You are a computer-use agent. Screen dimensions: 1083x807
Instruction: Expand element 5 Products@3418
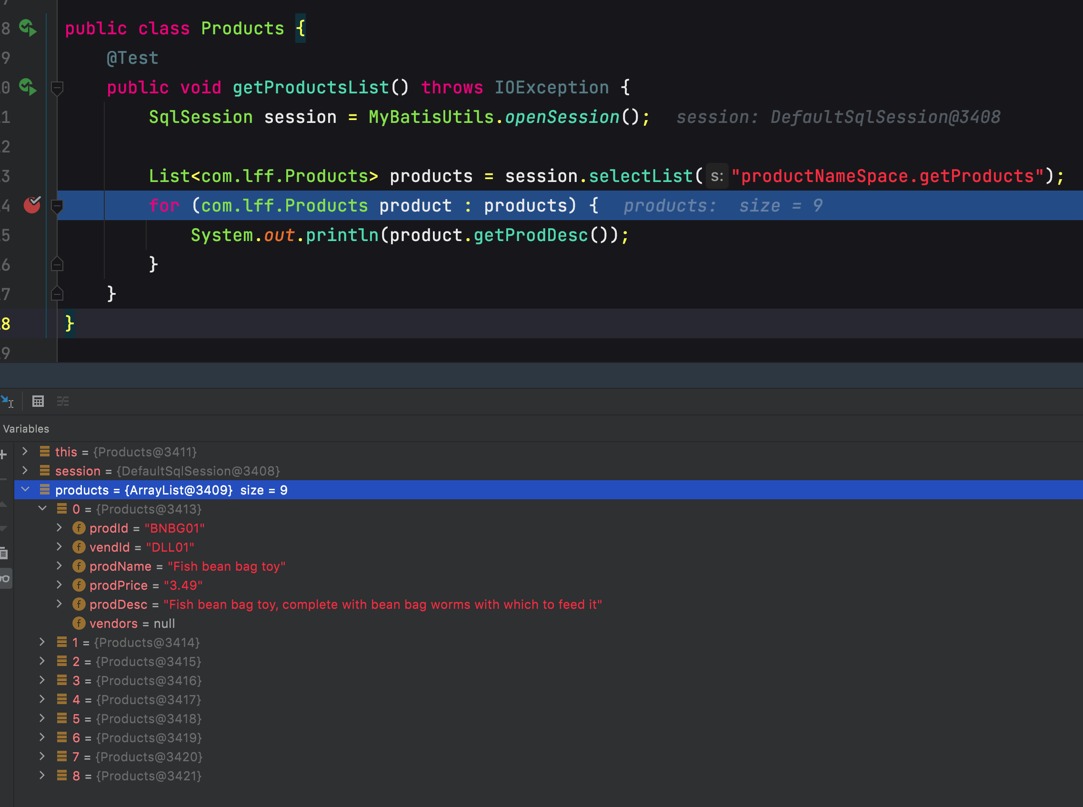click(42, 718)
